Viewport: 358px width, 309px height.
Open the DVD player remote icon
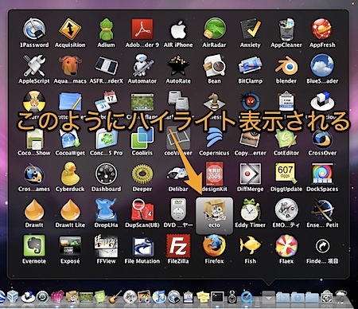[x=178, y=210]
